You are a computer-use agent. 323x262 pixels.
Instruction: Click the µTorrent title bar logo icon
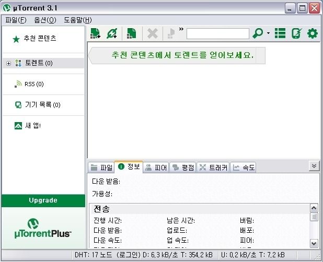[7, 8]
